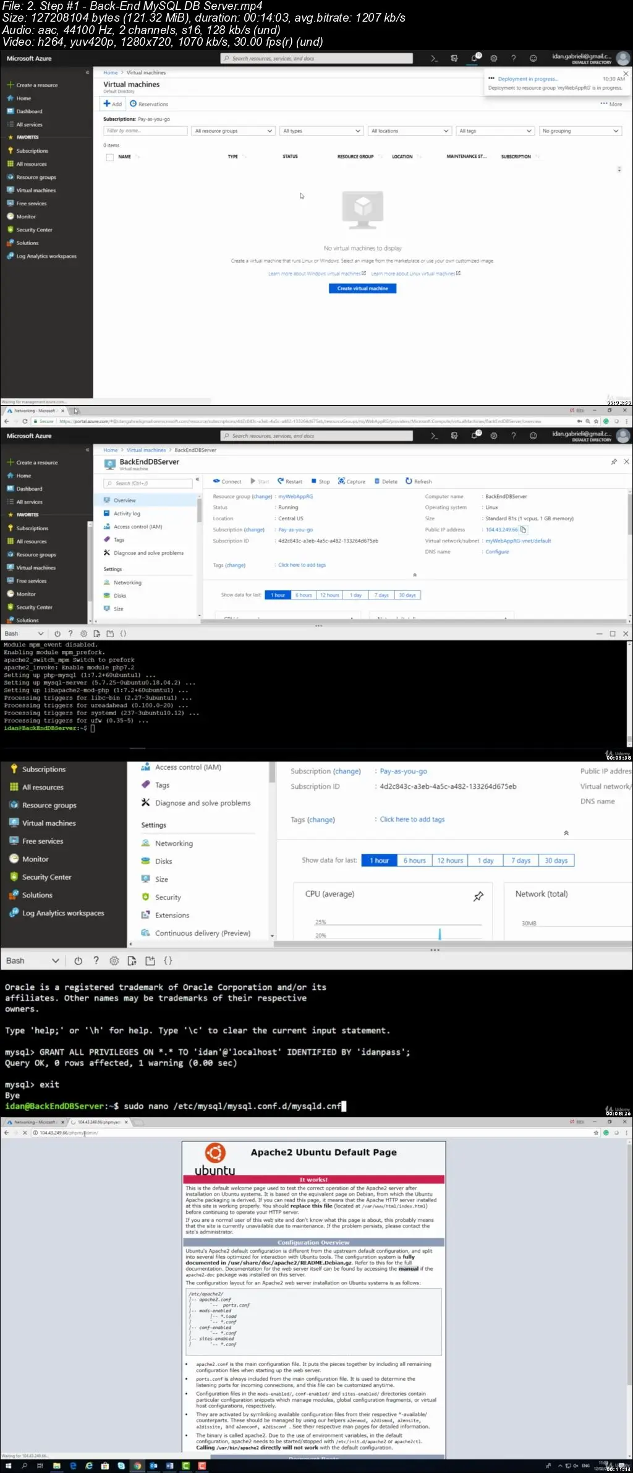Image resolution: width=633 pixels, height=1473 pixels.
Task: Select the 1 day range beside the selected 1 hour
Action: tap(355, 595)
